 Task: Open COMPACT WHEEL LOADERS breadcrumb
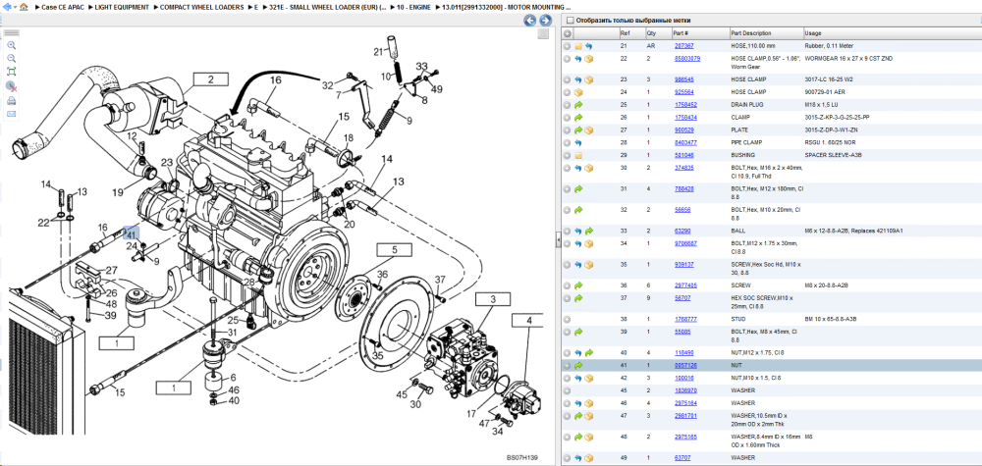coord(201,8)
